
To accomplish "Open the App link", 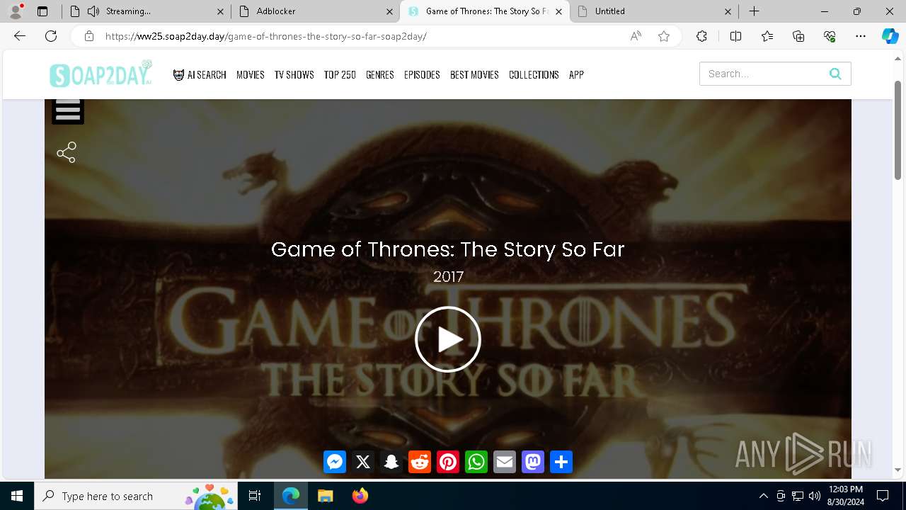I will [x=576, y=74].
